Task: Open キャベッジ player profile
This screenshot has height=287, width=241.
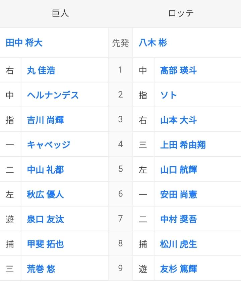Action: pos(49,145)
